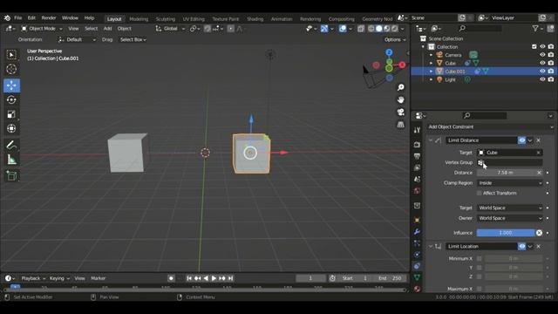Screen dimensions: 558x314
Task: Open the Material properties tab icon
Action: click(417, 289)
